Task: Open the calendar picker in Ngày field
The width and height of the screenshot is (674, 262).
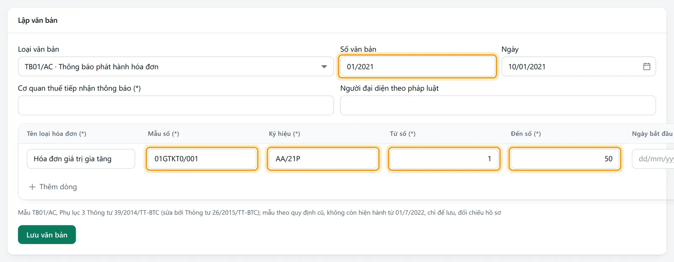Action: (647, 66)
